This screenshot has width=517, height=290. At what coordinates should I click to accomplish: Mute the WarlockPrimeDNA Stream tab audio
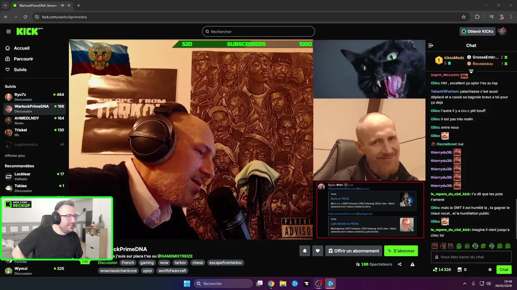(x=63, y=5)
